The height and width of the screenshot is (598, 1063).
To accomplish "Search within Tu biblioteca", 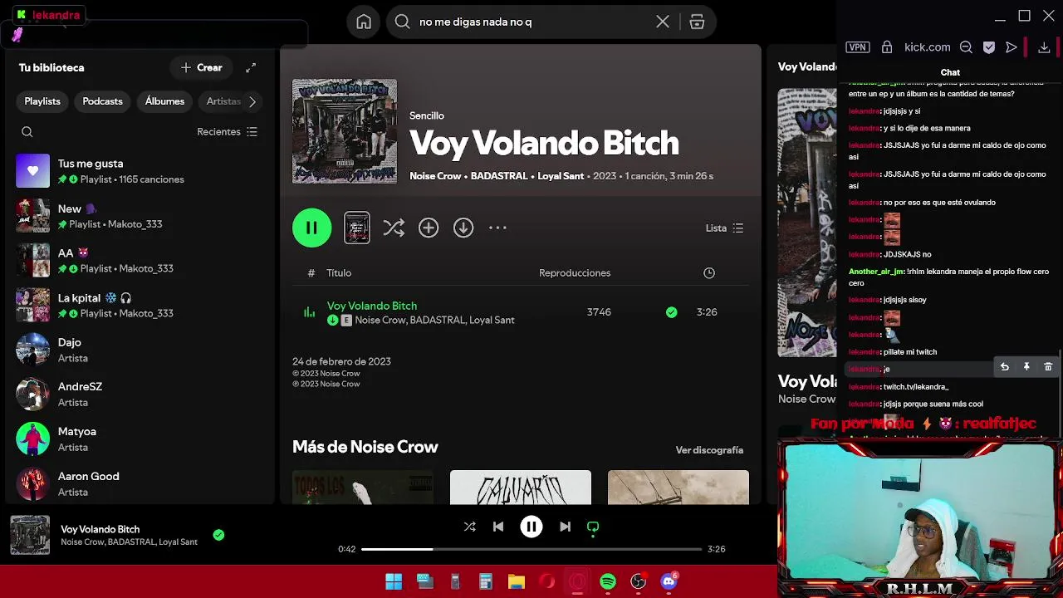I will tap(27, 132).
